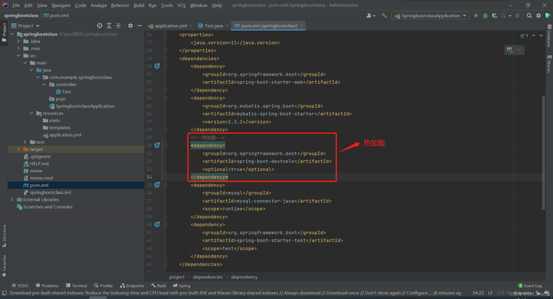Toggle the Terminal tool window

point(76,286)
